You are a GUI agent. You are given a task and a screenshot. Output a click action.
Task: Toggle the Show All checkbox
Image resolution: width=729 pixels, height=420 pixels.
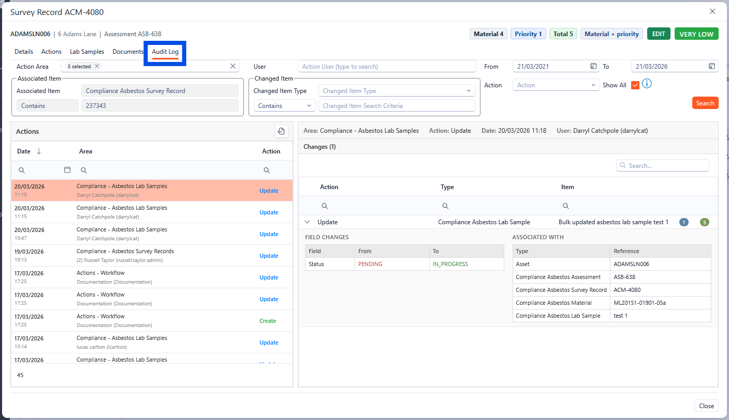click(635, 85)
